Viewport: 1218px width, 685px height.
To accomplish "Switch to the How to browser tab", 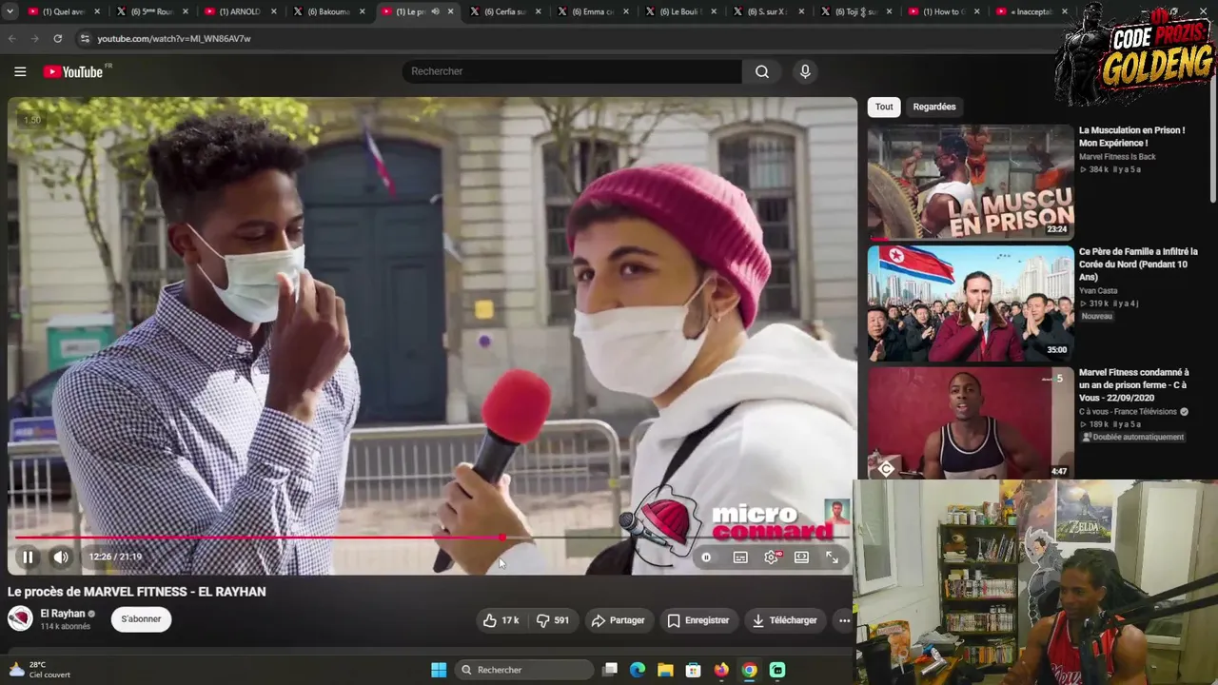I will coord(942,11).
